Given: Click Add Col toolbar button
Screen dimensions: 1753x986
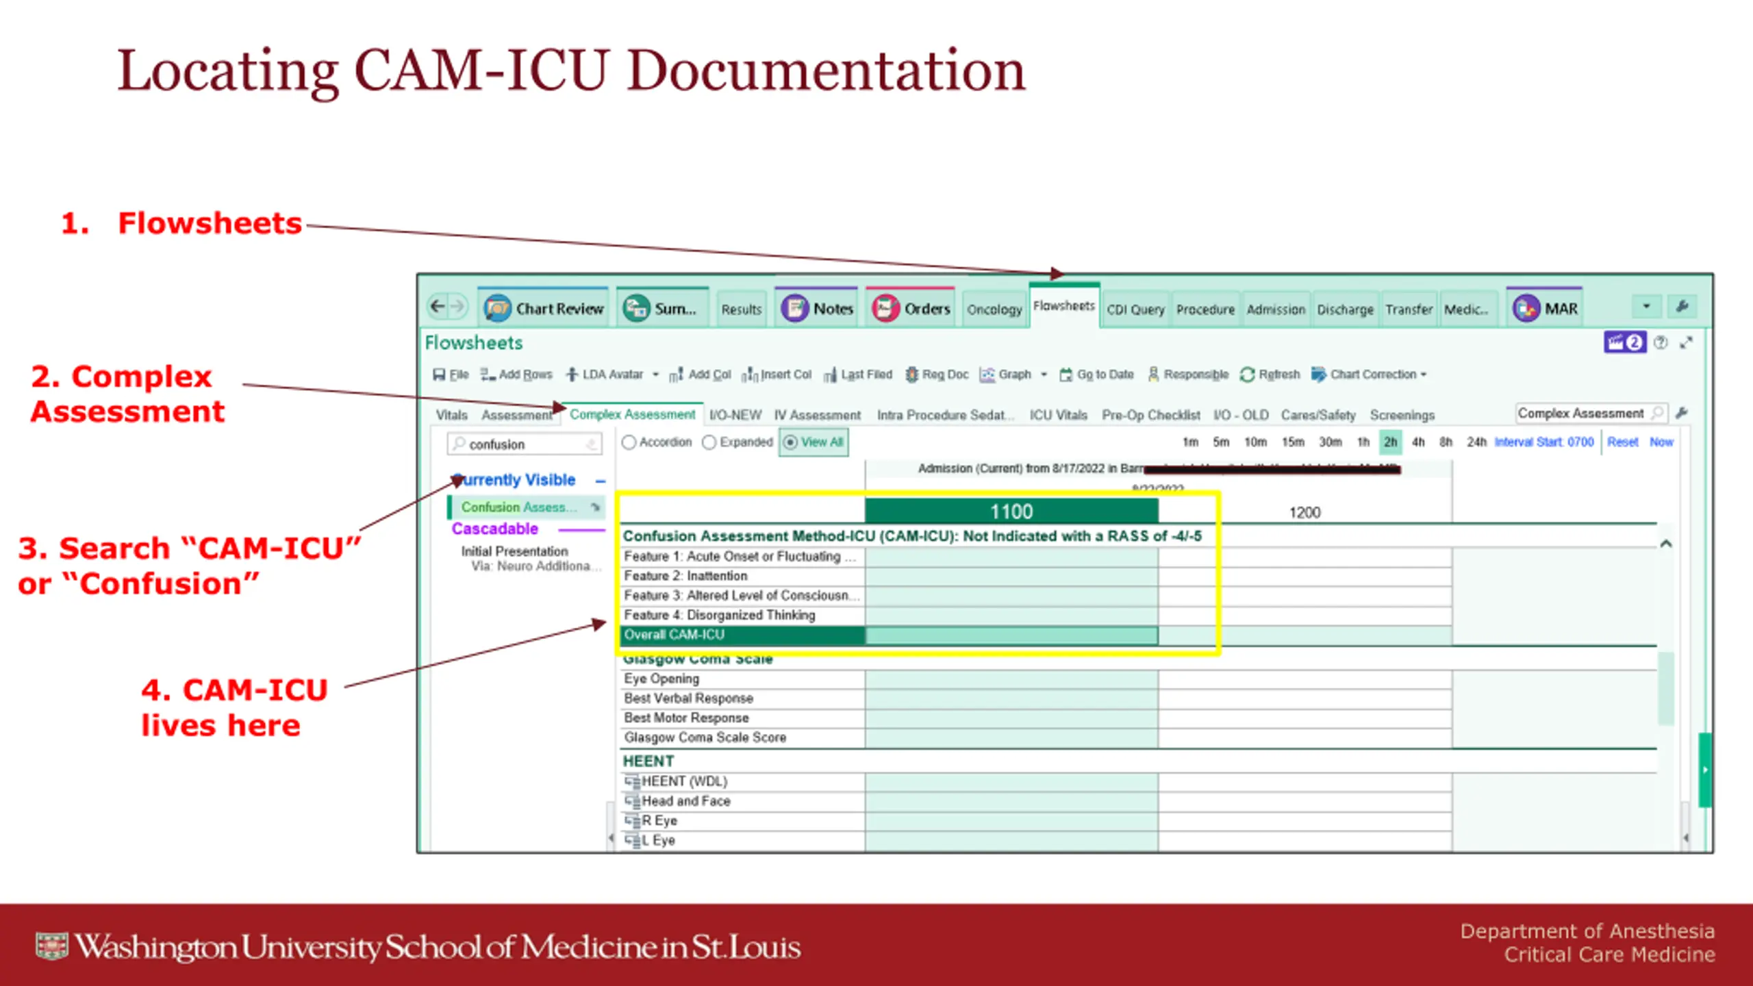Looking at the screenshot, I should click(700, 375).
